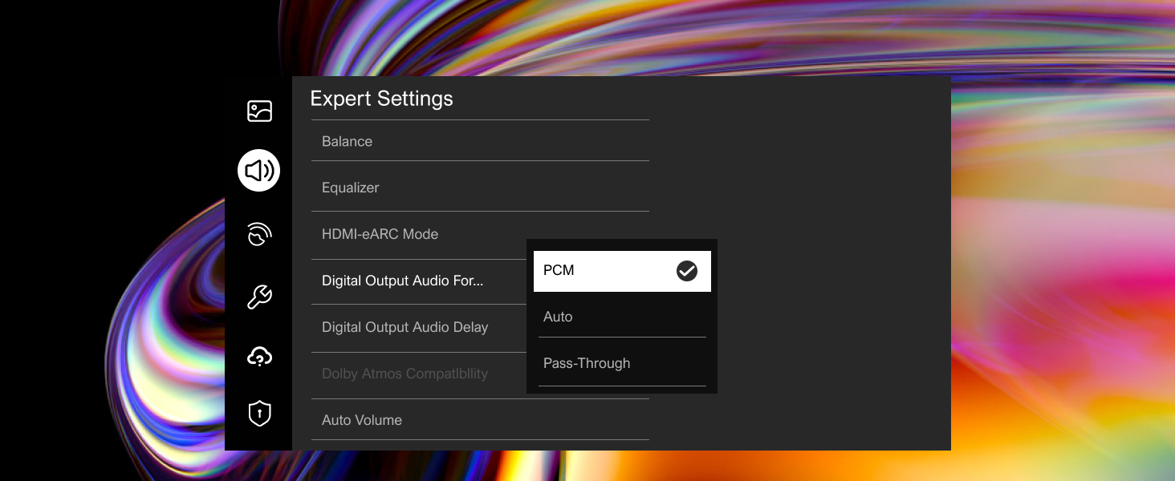Open the Support cloud icon
Viewport: 1175px width, 481px height.
tap(259, 357)
